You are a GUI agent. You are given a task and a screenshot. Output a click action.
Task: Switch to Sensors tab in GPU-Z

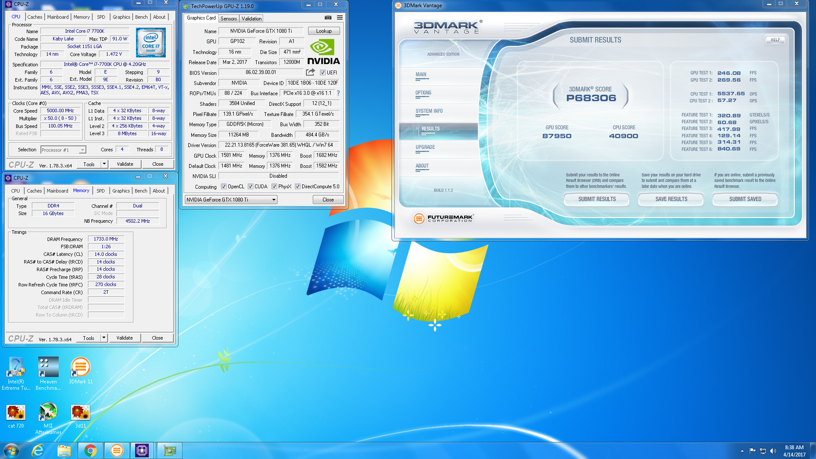click(229, 19)
